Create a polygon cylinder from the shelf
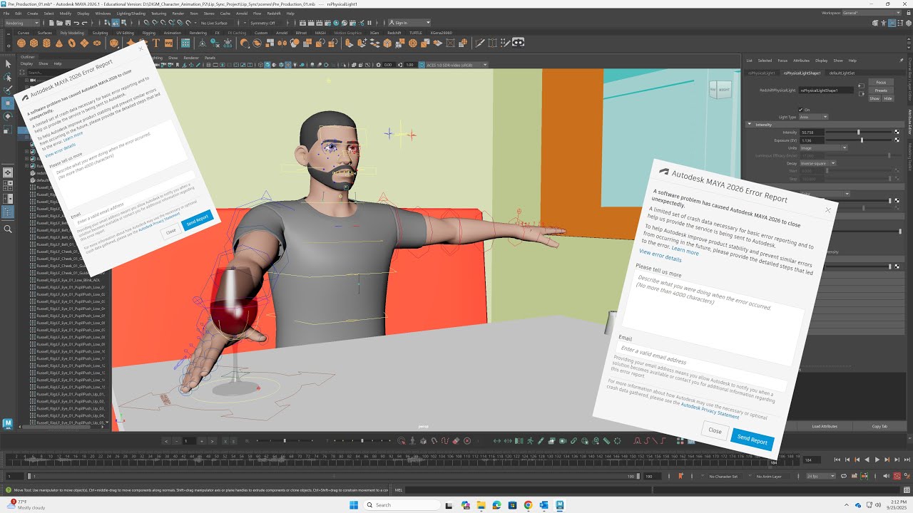The width and height of the screenshot is (913, 513). click(x=47, y=43)
